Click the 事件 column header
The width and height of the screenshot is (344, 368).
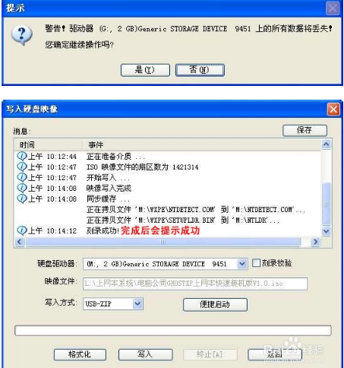click(201, 145)
